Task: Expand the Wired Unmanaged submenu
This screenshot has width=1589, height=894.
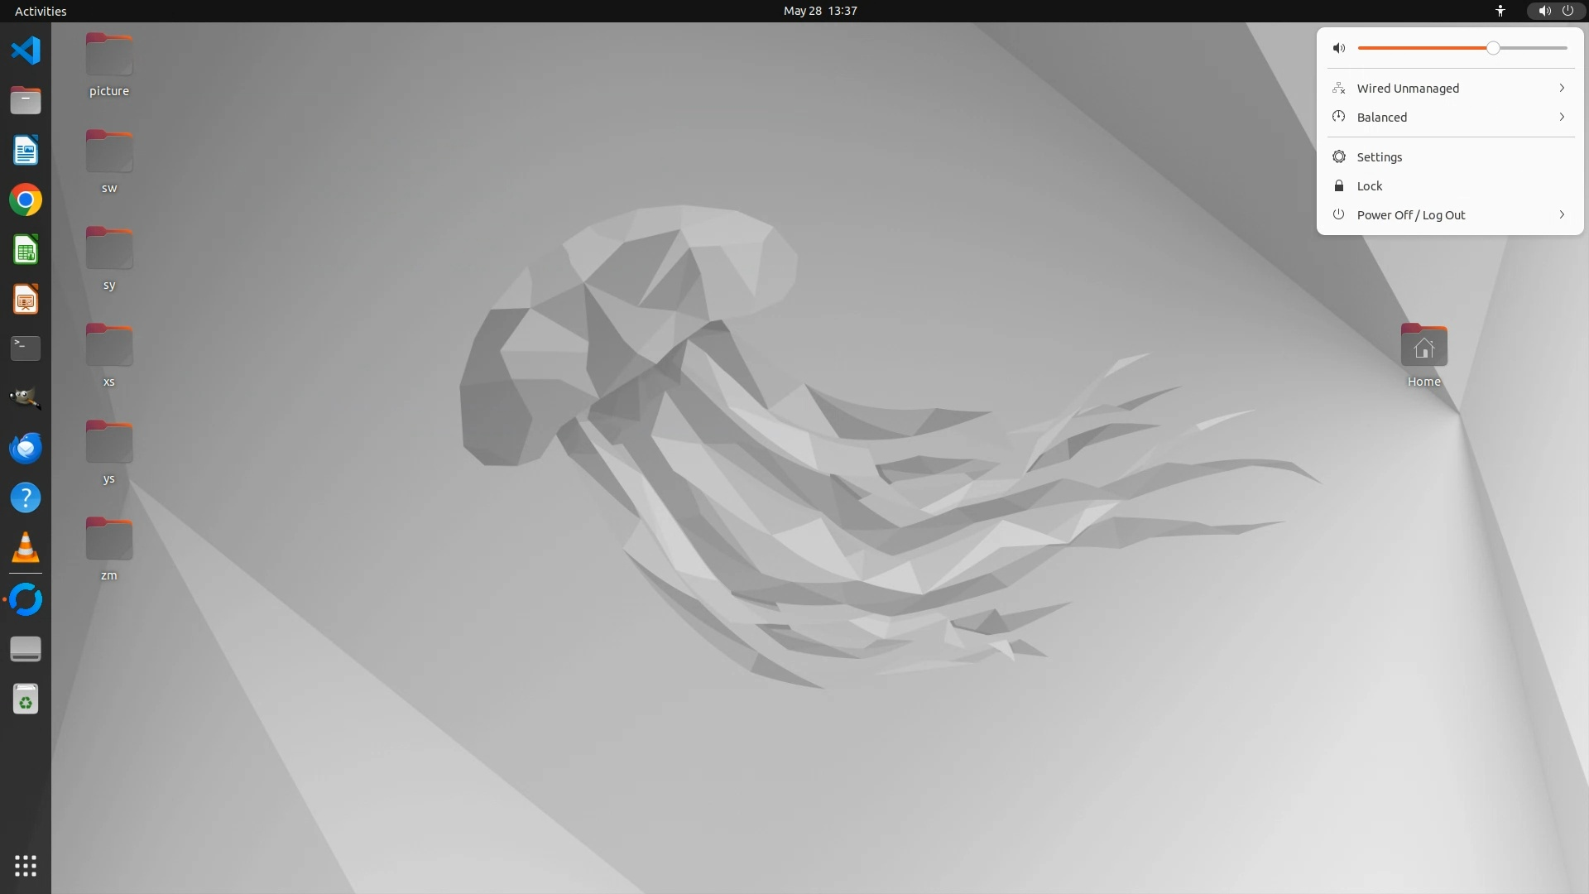Action: 1450,89
